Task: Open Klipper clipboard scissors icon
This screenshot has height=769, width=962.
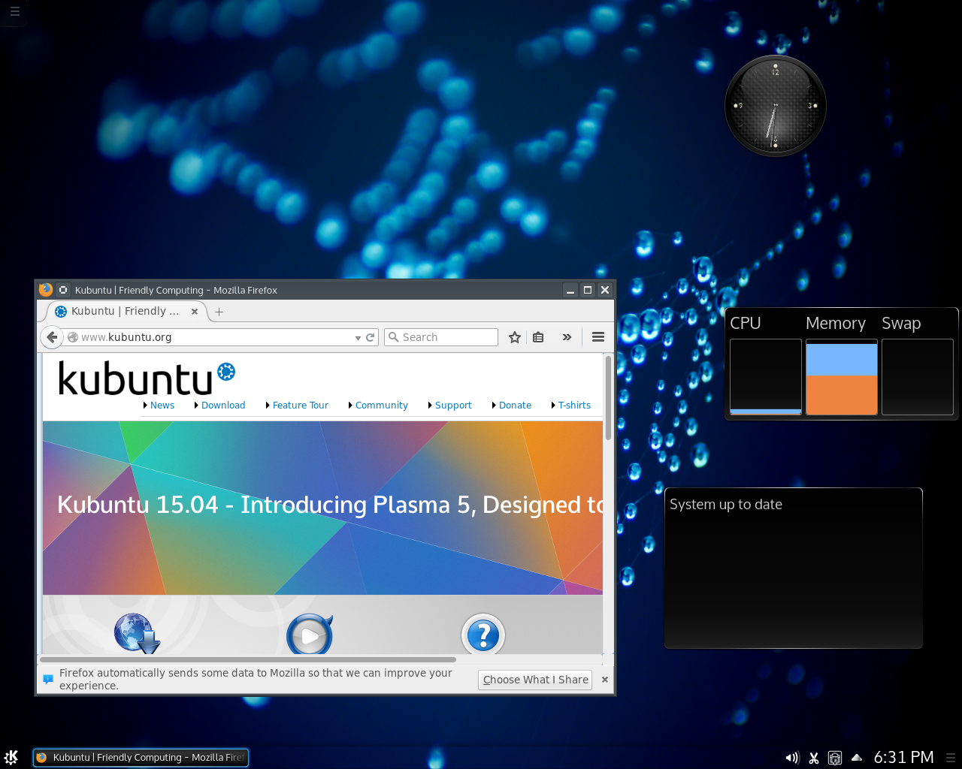Action: (x=814, y=758)
